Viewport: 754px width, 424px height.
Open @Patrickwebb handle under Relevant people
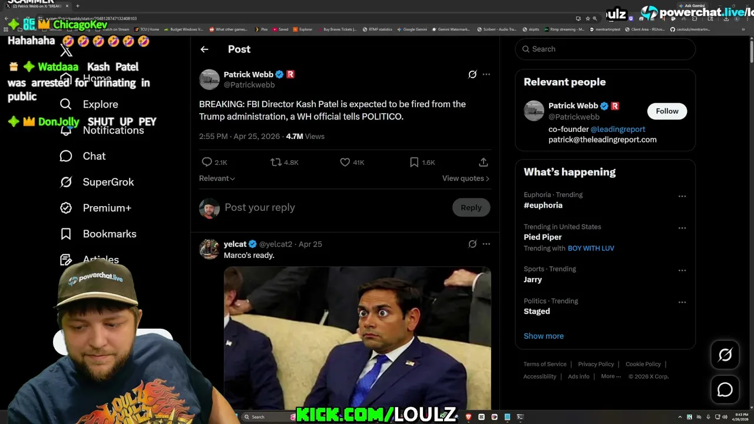574,117
